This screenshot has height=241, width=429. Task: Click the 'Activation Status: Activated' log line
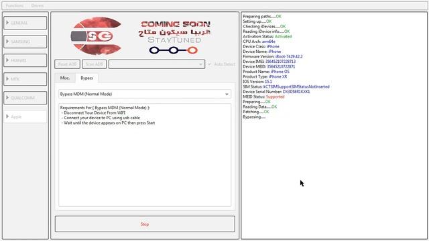click(267, 36)
